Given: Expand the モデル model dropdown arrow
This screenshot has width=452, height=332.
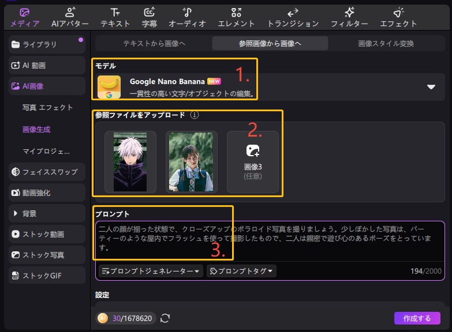Looking at the screenshot, I should click(x=431, y=87).
